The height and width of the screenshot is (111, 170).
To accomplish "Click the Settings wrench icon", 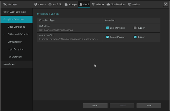I will (x=5, y=4).
